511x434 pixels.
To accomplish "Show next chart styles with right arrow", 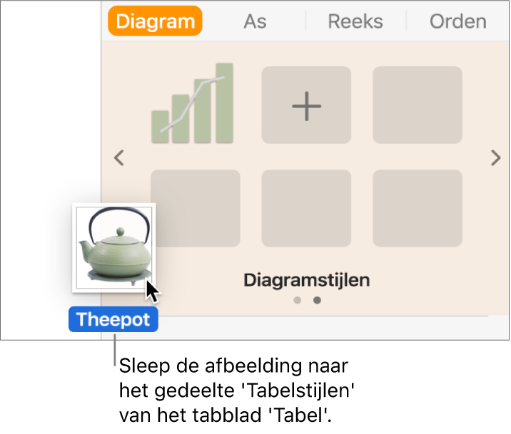I will tap(495, 158).
